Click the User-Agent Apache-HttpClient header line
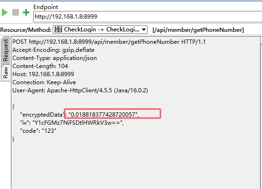Viewport: 262px width, 189px height. coord(80,90)
